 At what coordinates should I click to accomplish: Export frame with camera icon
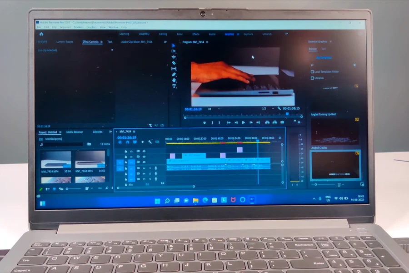tap(282, 122)
